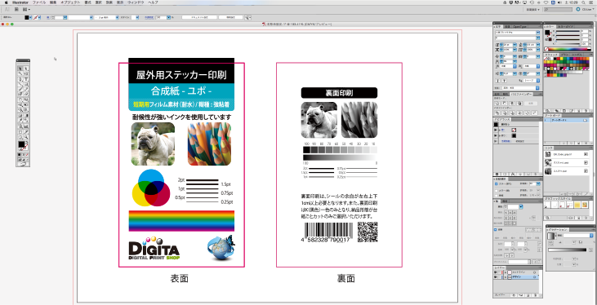Toggle the 破線 dashed line checkbox
The width and height of the screenshot is (597, 305).
[x=496, y=230]
